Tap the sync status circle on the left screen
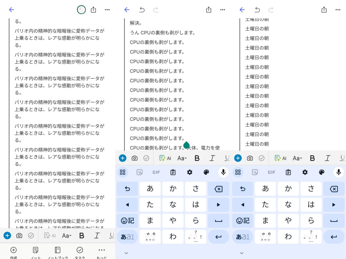 click(81, 10)
